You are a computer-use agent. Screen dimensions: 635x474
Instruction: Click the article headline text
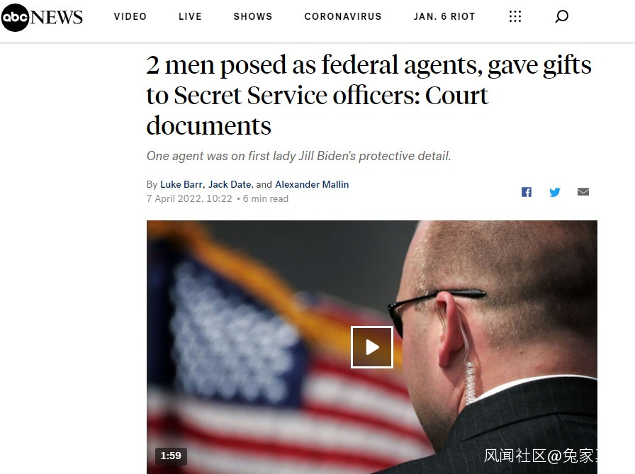tap(369, 95)
